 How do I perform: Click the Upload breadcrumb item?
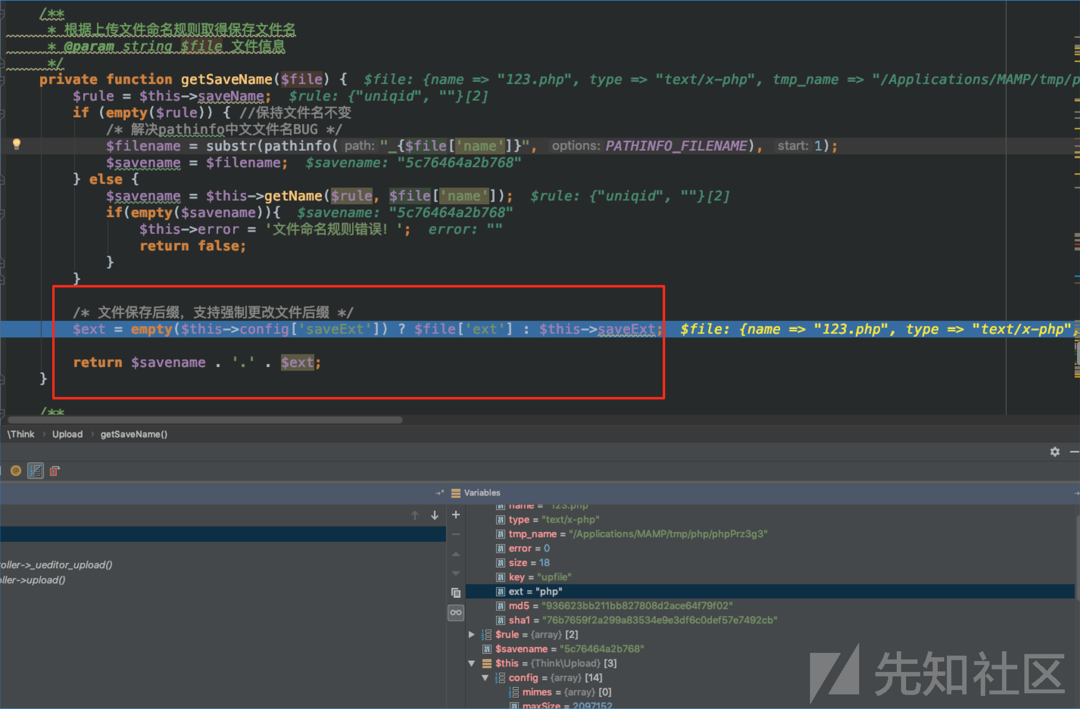67,434
